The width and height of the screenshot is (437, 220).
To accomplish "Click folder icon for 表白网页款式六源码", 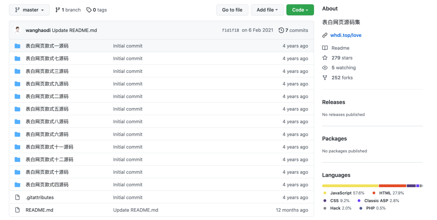I will point(17,134).
